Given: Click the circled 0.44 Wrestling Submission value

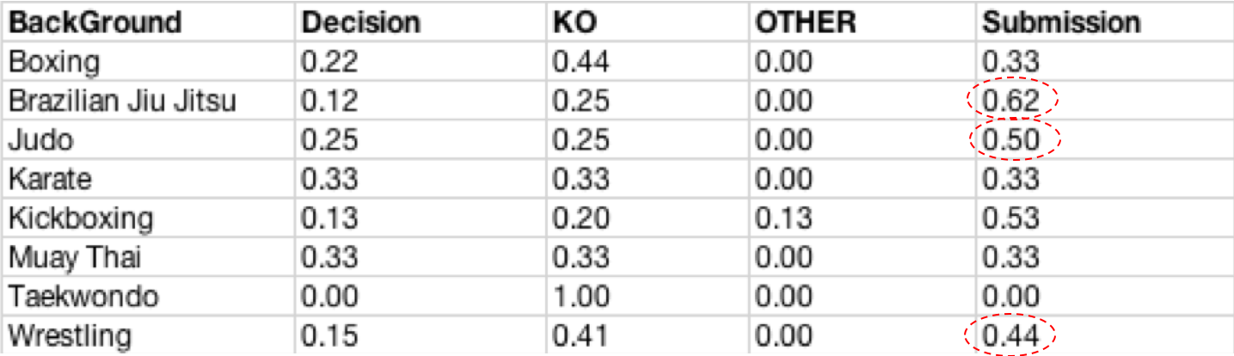Looking at the screenshot, I should pos(1011,336).
